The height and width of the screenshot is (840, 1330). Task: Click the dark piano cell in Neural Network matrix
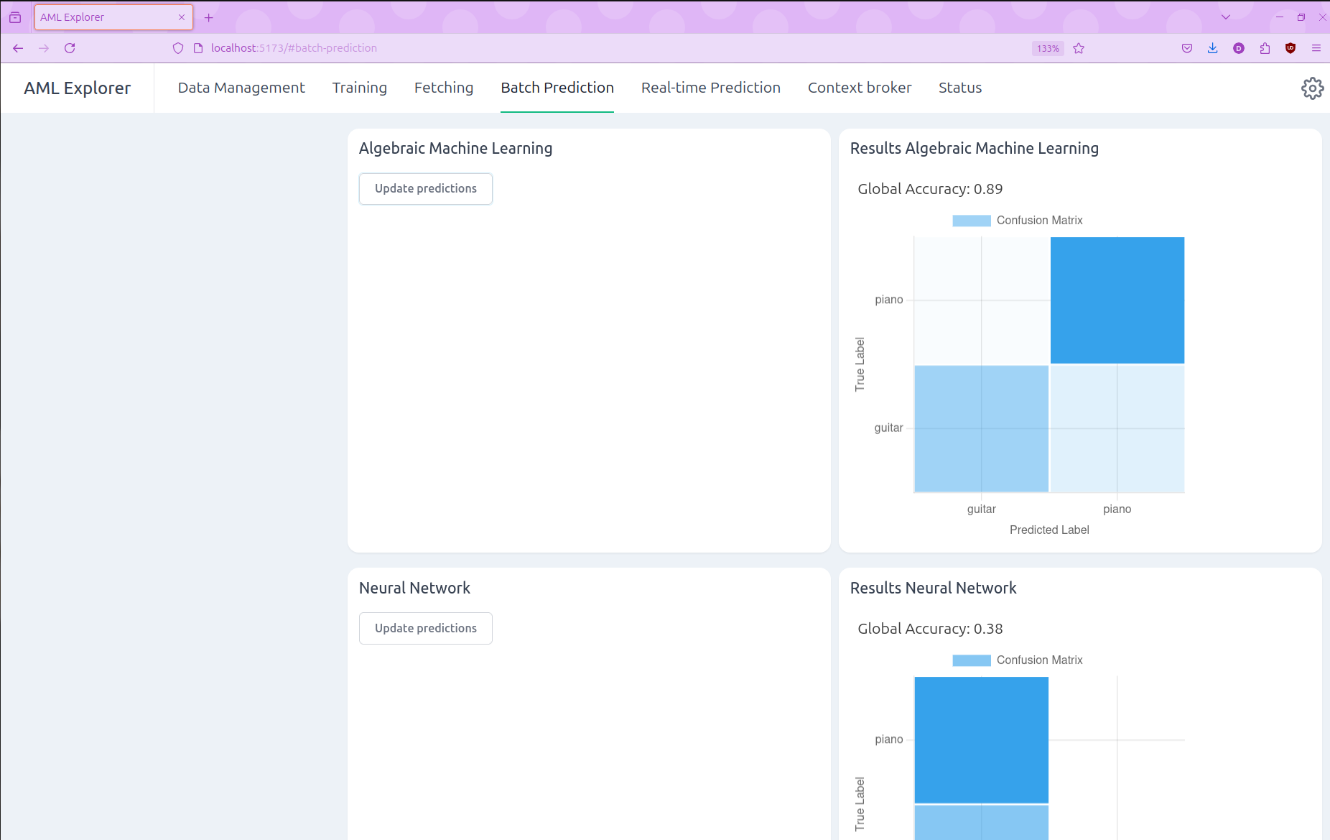(x=982, y=740)
